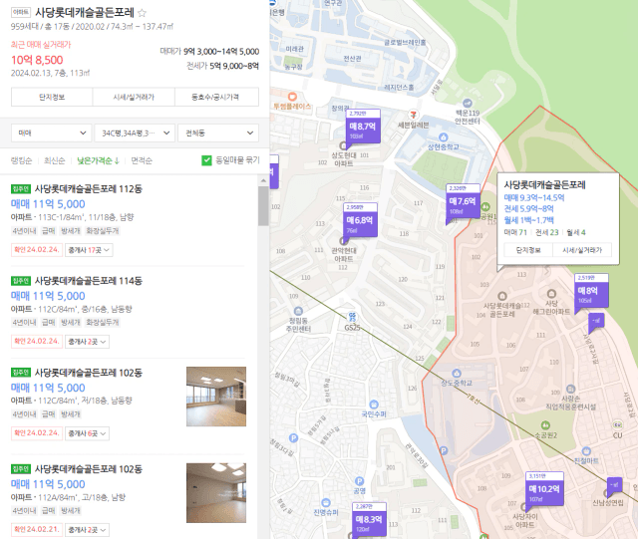Click the 세븐일레븐 store icon on map
The width and height of the screenshot is (638, 539).
click(x=414, y=115)
